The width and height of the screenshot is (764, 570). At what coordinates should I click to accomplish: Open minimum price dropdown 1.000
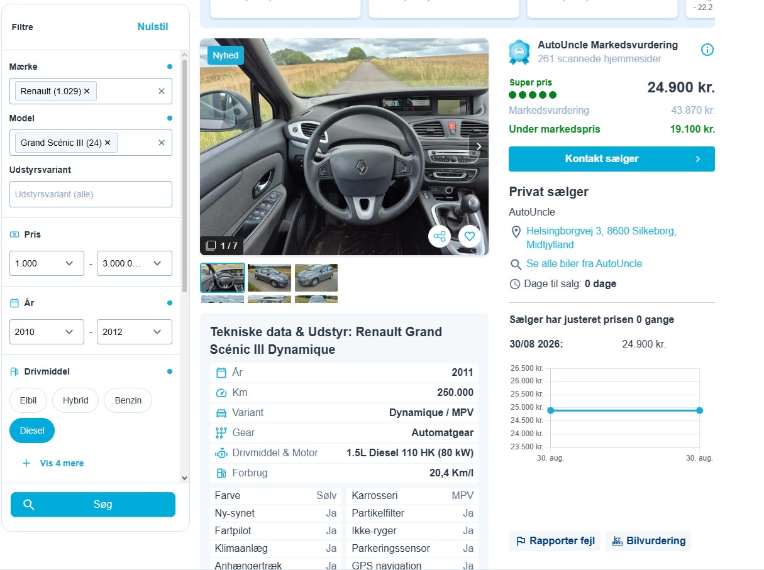(47, 263)
